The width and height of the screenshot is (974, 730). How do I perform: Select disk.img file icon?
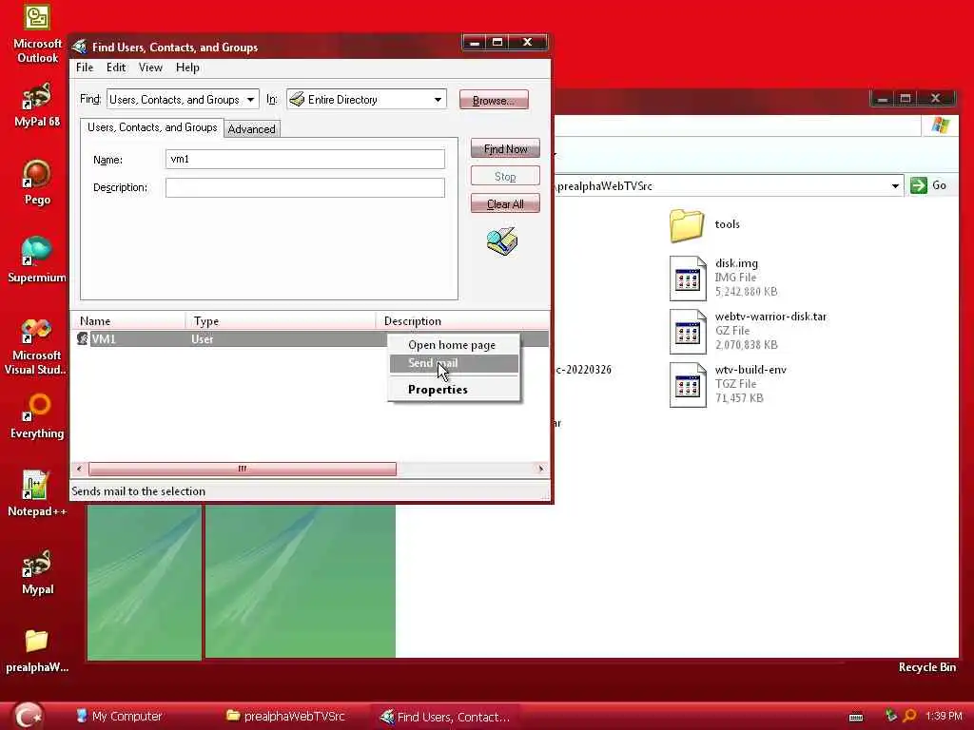pyautogui.click(x=688, y=279)
